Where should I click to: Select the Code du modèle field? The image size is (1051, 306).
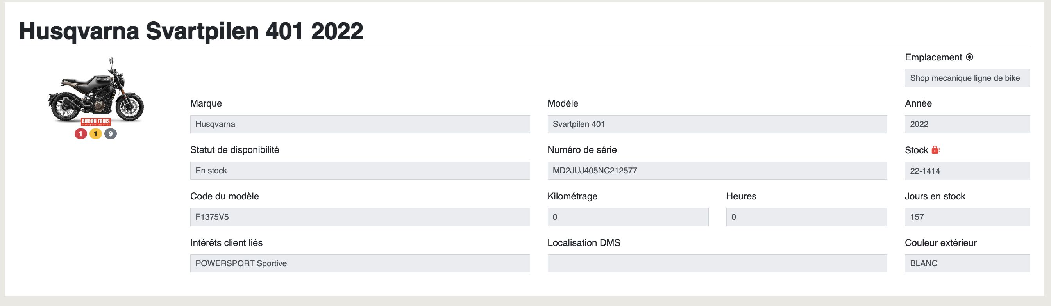(x=360, y=217)
